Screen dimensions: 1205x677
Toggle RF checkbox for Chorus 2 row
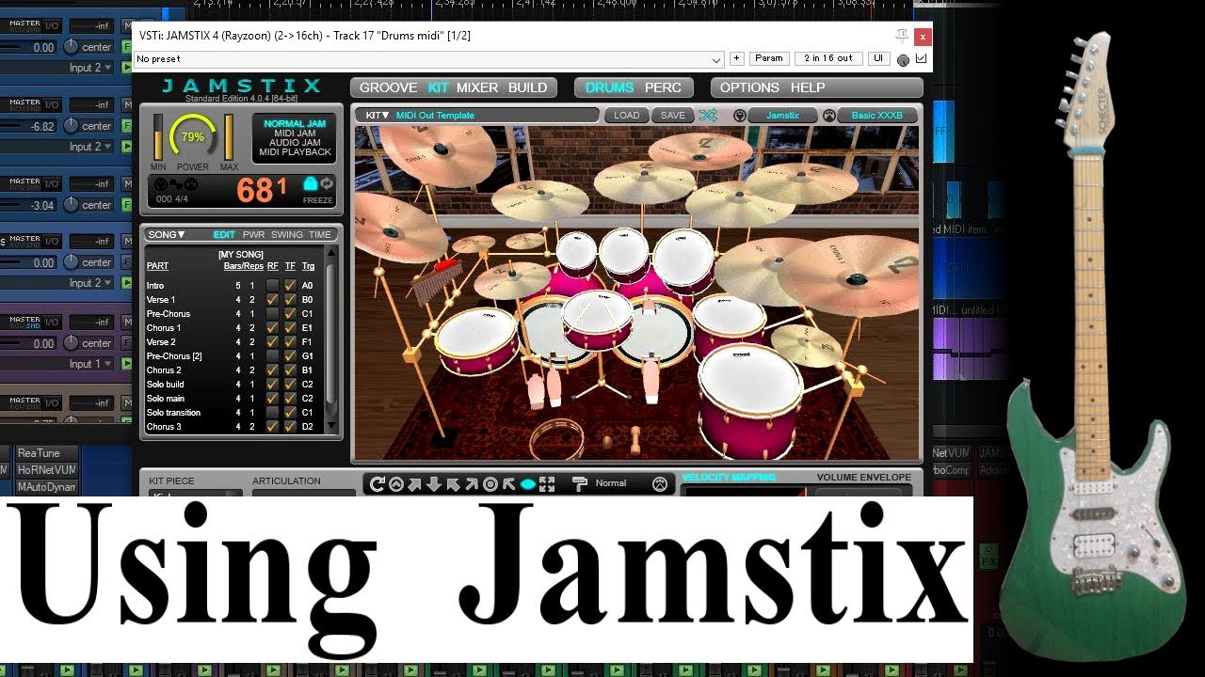(272, 370)
